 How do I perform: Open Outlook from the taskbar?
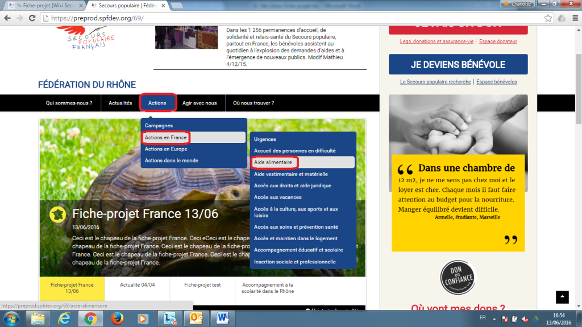click(196, 318)
